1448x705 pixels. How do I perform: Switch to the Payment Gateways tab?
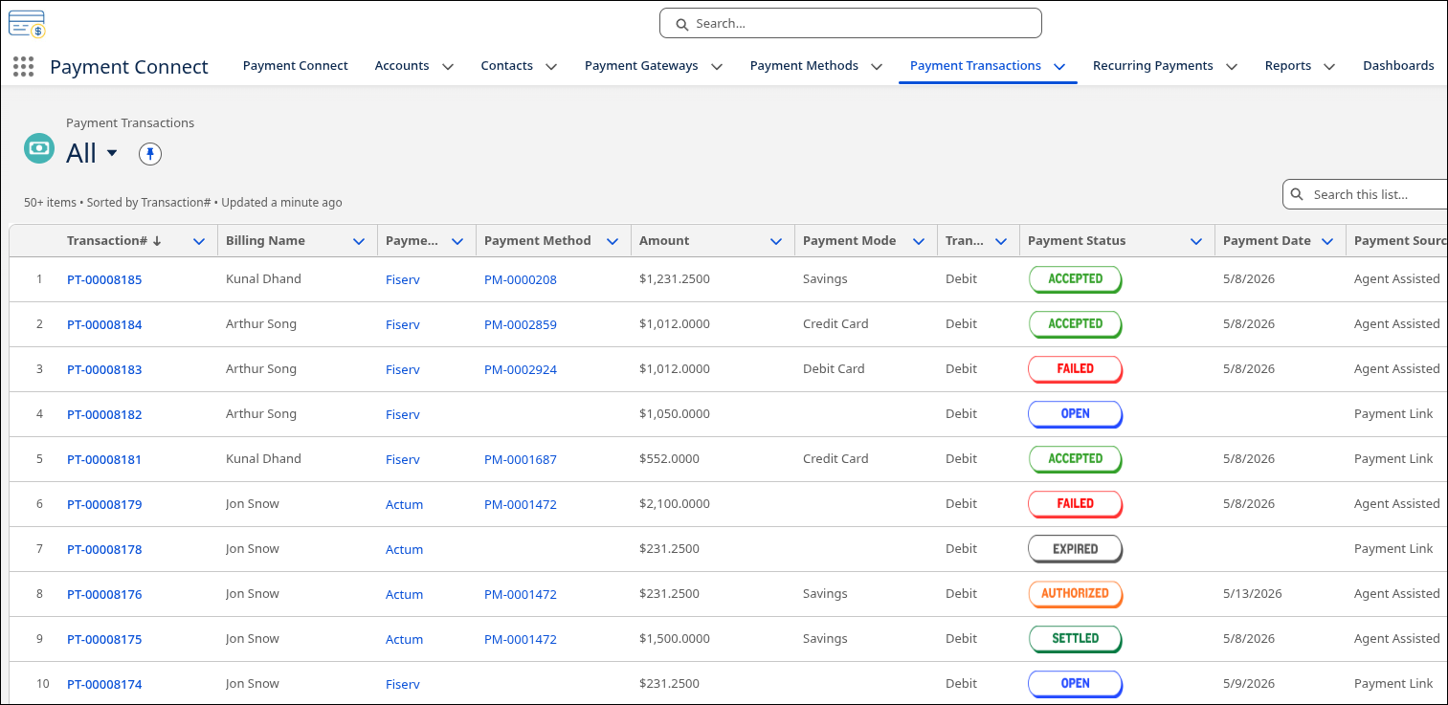[x=641, y=66]
